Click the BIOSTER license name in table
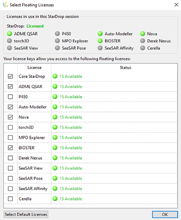The height and width of the screenshot is (220, 181). [x=26, y=148]
